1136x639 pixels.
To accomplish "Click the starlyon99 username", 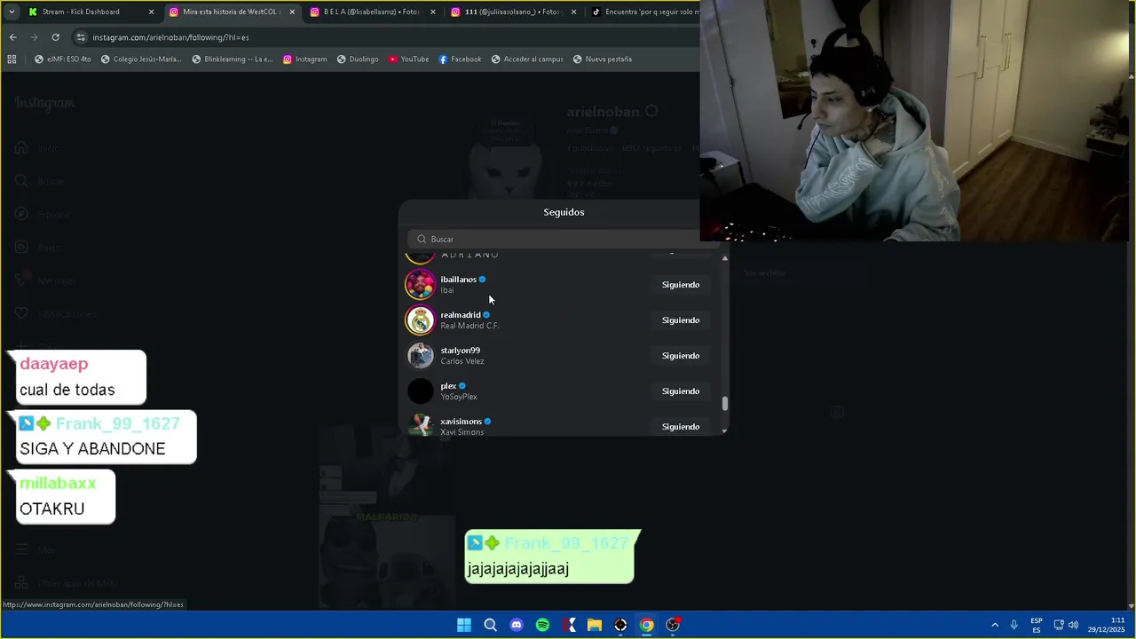I will [x=460, y=351].
